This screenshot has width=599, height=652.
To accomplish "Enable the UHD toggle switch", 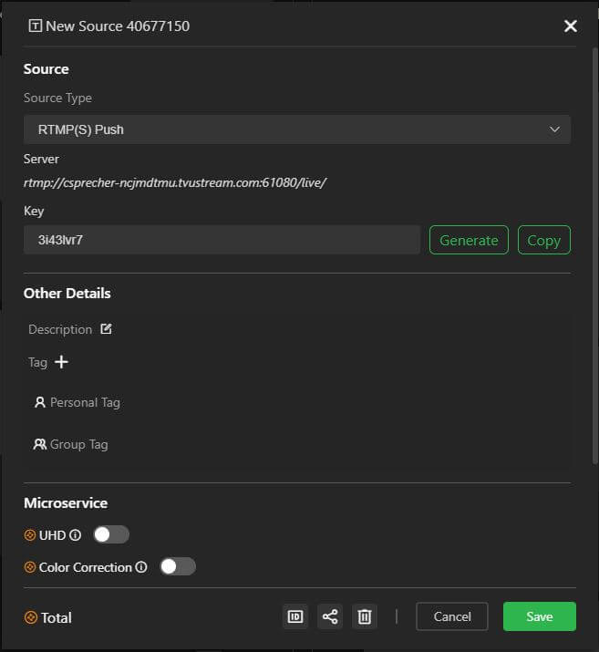I will pyautogui.click(x=111, y=534).
